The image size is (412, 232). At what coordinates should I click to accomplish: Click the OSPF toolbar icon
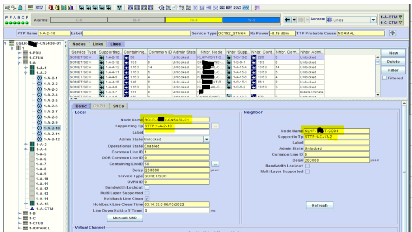pyautogui.click(x=229, y=8)
